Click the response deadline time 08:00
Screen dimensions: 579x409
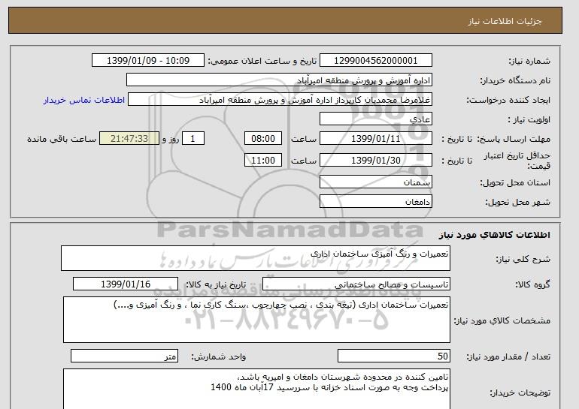click(x=263, y=139)
